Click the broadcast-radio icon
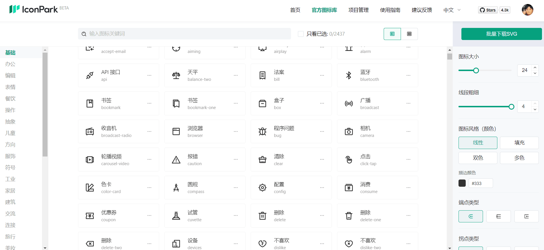The image size is (544, 250). coord(90,131)
